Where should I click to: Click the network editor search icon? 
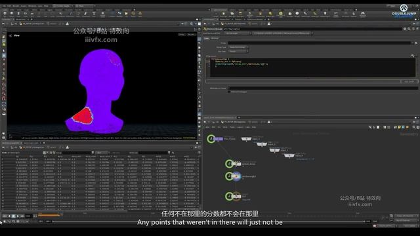point(414,127)
